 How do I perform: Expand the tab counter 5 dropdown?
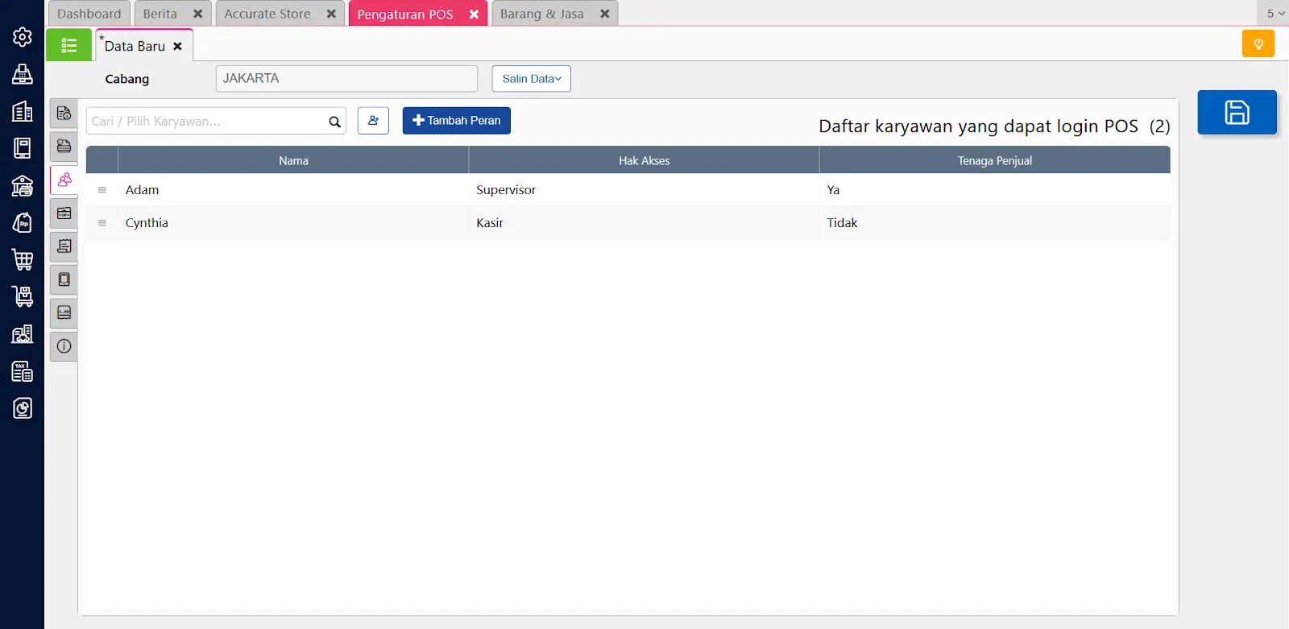1275,14
